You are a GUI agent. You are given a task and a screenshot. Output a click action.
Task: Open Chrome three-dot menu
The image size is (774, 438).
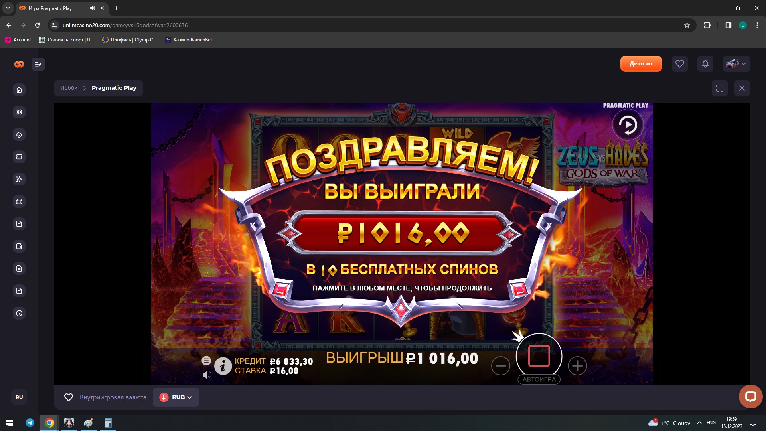[x=757, y=25]
